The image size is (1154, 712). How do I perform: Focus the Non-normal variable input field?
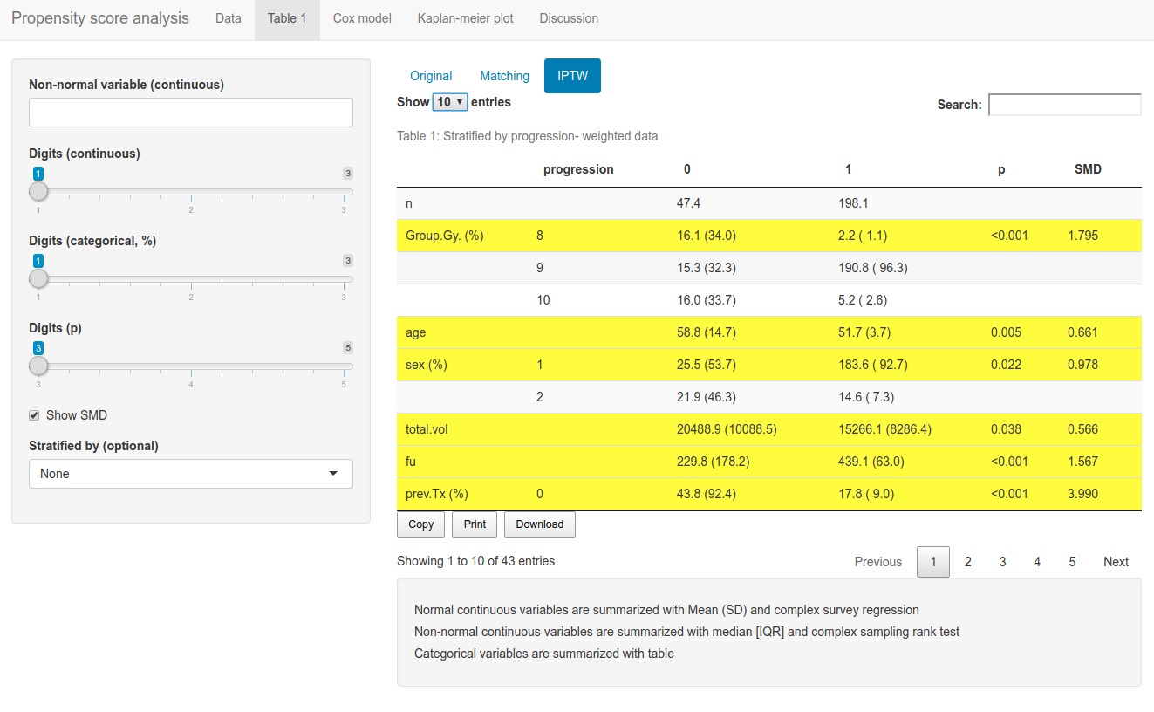[190, 113]
